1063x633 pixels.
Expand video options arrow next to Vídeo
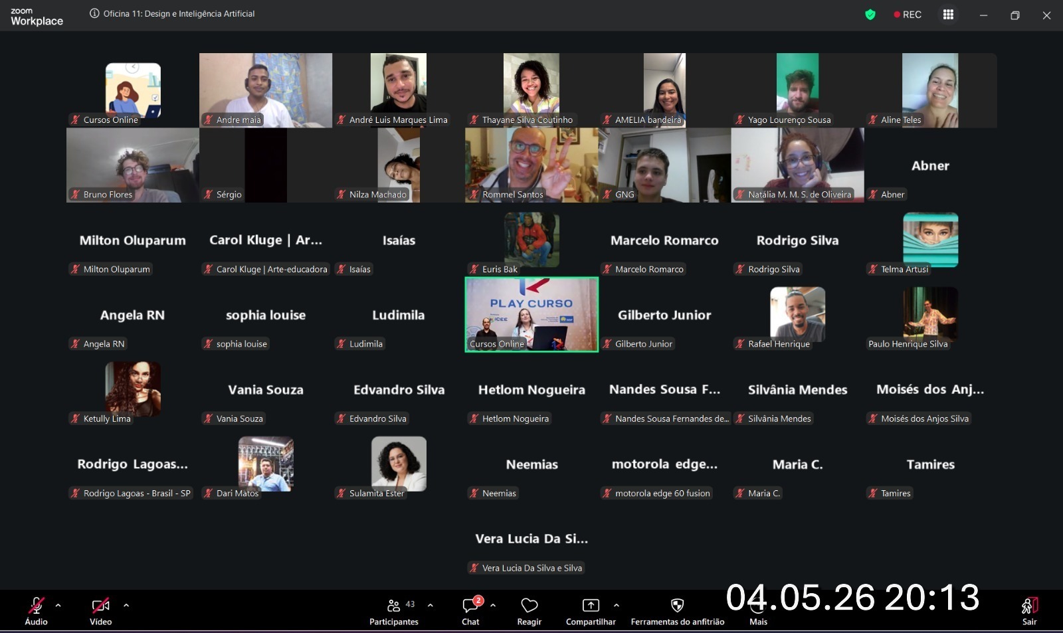point(126,606)
